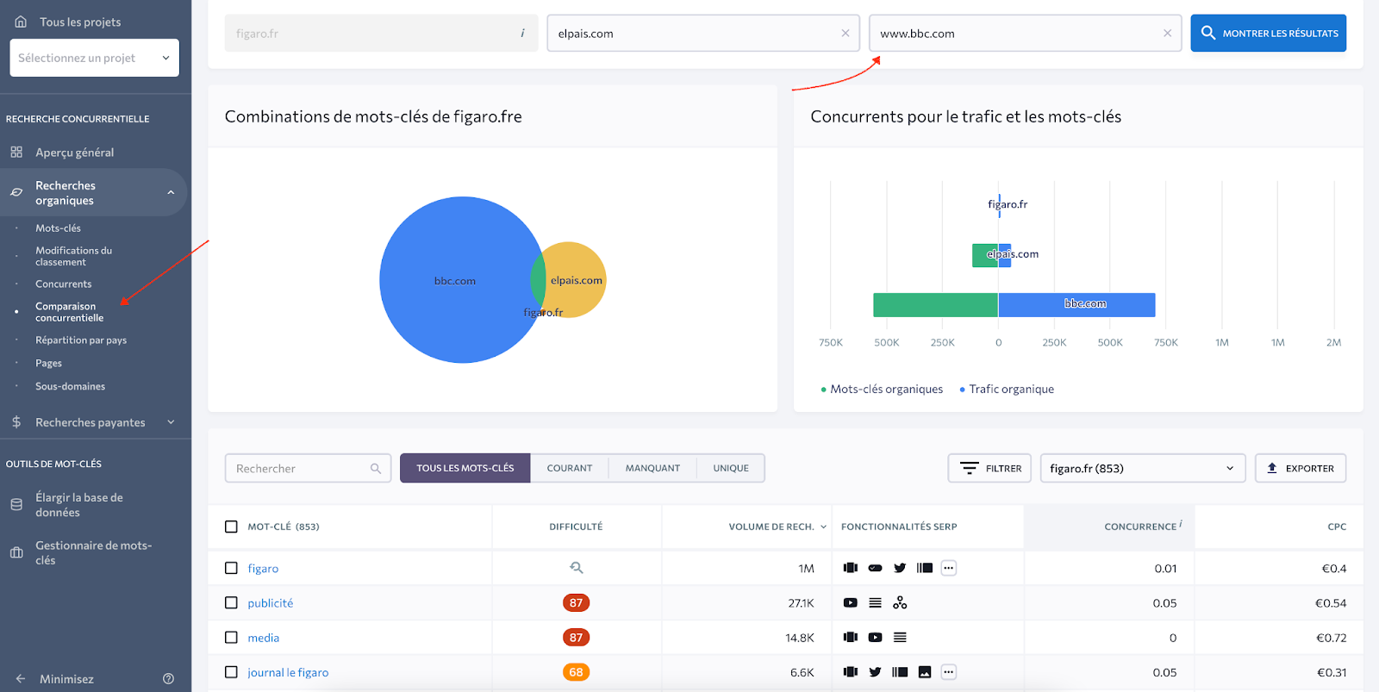Click the keyword-tool icon in figaro difficulty cell
This screenshot has width=1379, height=692.
point(576,568)
